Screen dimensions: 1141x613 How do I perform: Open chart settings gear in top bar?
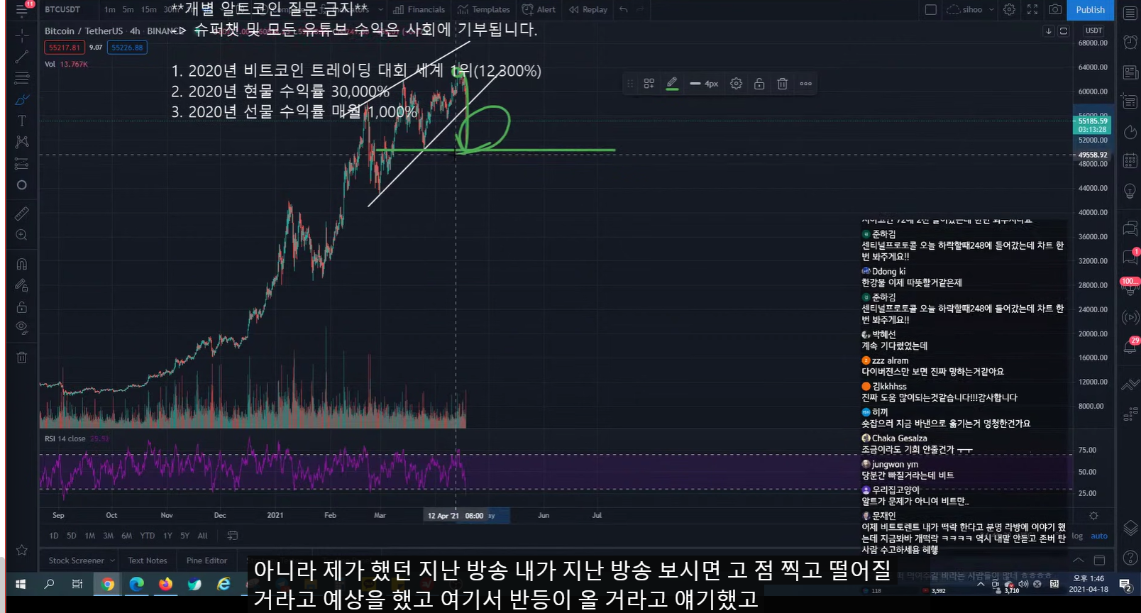[x=1009, y=10]
